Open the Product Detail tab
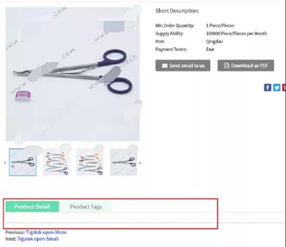 coord(32,207)
